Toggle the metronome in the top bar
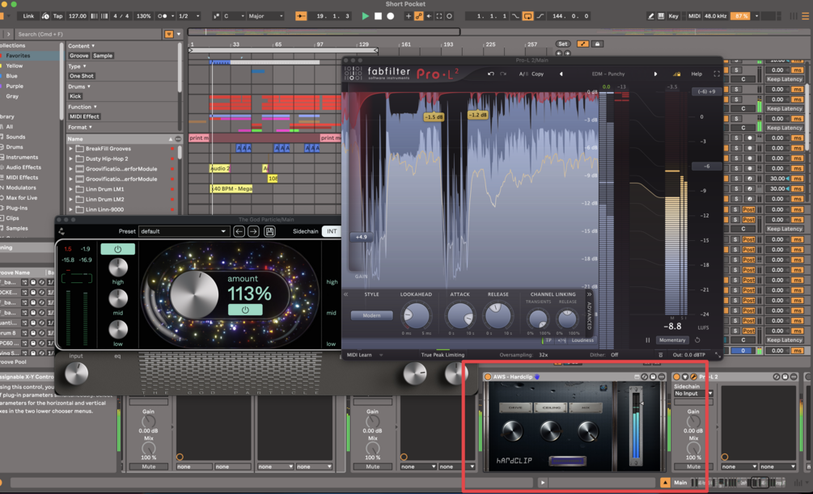The image size is (813, 494). pyautogui.click(x=163, y=16)
